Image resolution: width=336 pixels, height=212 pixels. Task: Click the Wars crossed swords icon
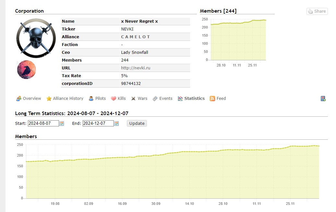point(133,99)
